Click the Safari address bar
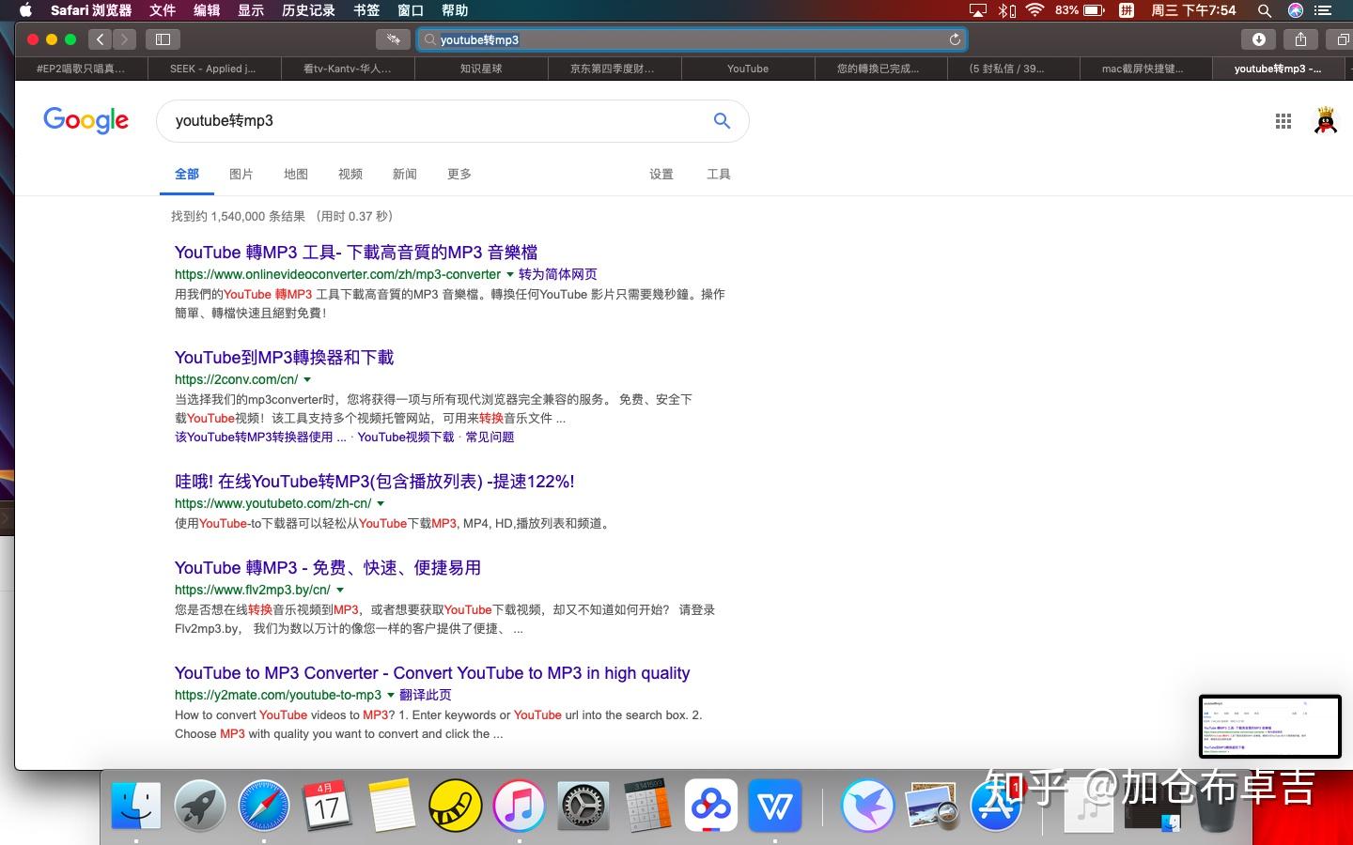The width and height of the screenshot is (1353, 845). (692, 39)
